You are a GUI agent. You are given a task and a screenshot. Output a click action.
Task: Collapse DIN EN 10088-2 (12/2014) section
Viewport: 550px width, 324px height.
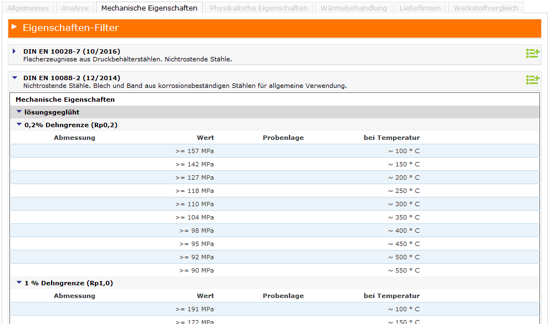pos(14,78)
